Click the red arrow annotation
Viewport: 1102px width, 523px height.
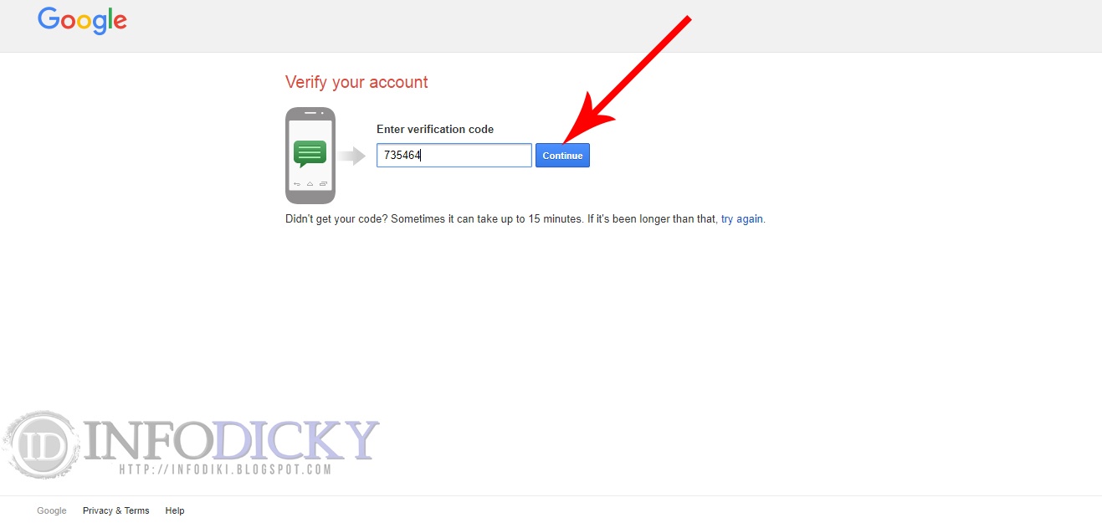click(x=626, y=81)
